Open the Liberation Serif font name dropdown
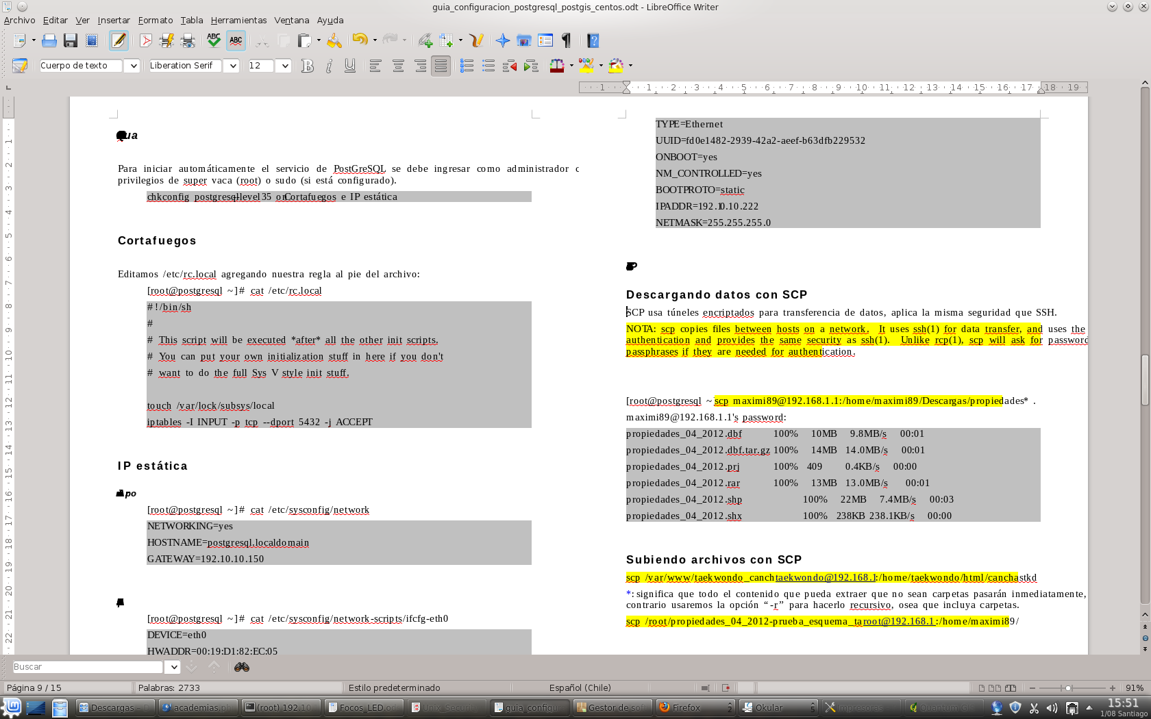This screenshot has width=1151, height=719. [232, 66]
